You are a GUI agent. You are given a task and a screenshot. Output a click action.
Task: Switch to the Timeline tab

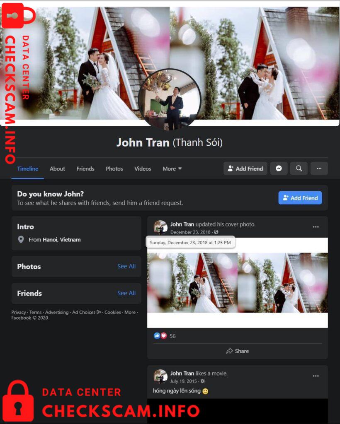tap(28, 169)
